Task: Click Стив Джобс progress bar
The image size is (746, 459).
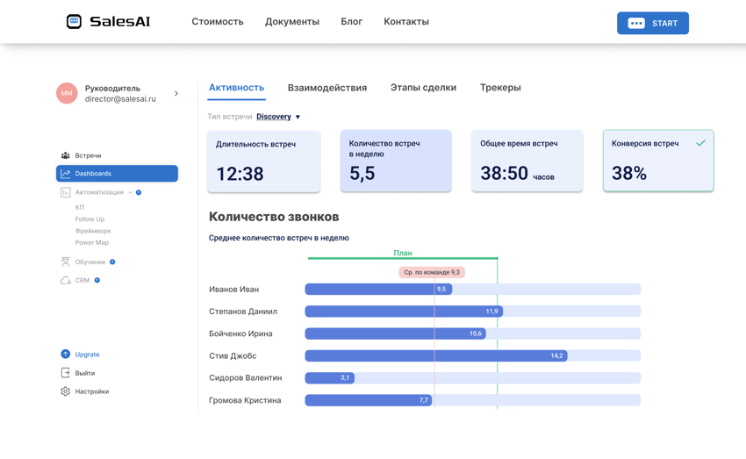Action: coord(436,355)
